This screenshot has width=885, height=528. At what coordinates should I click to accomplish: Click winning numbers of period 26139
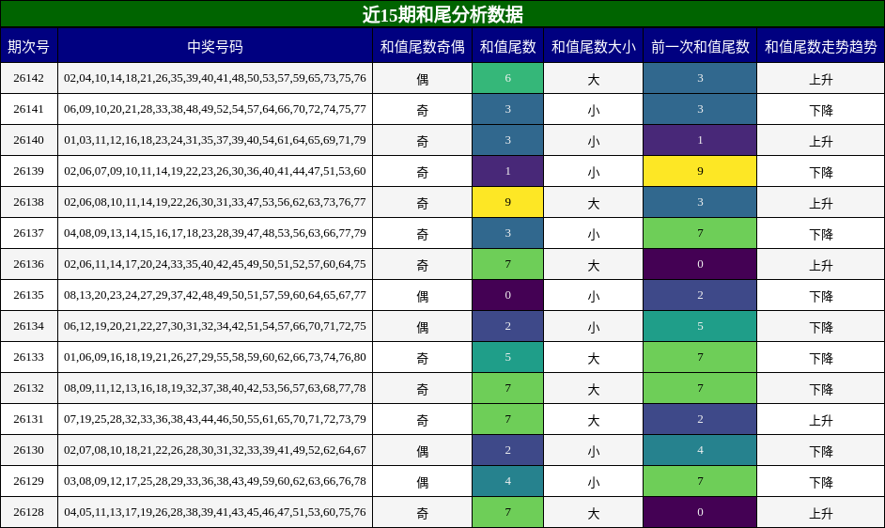[215, 171]
